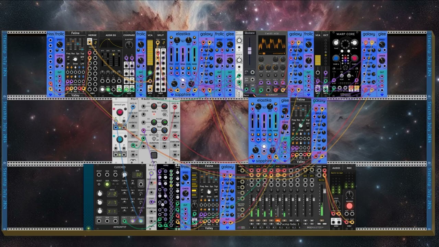Click the INT FM knob on Warp Core
Viewport: 439px width, 247px height.
pos(354,43)
